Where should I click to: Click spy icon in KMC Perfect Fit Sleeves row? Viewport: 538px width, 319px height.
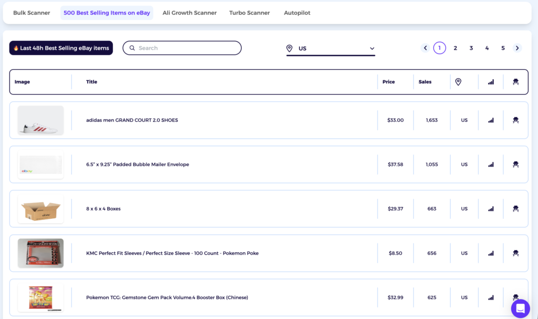[516, 253]
